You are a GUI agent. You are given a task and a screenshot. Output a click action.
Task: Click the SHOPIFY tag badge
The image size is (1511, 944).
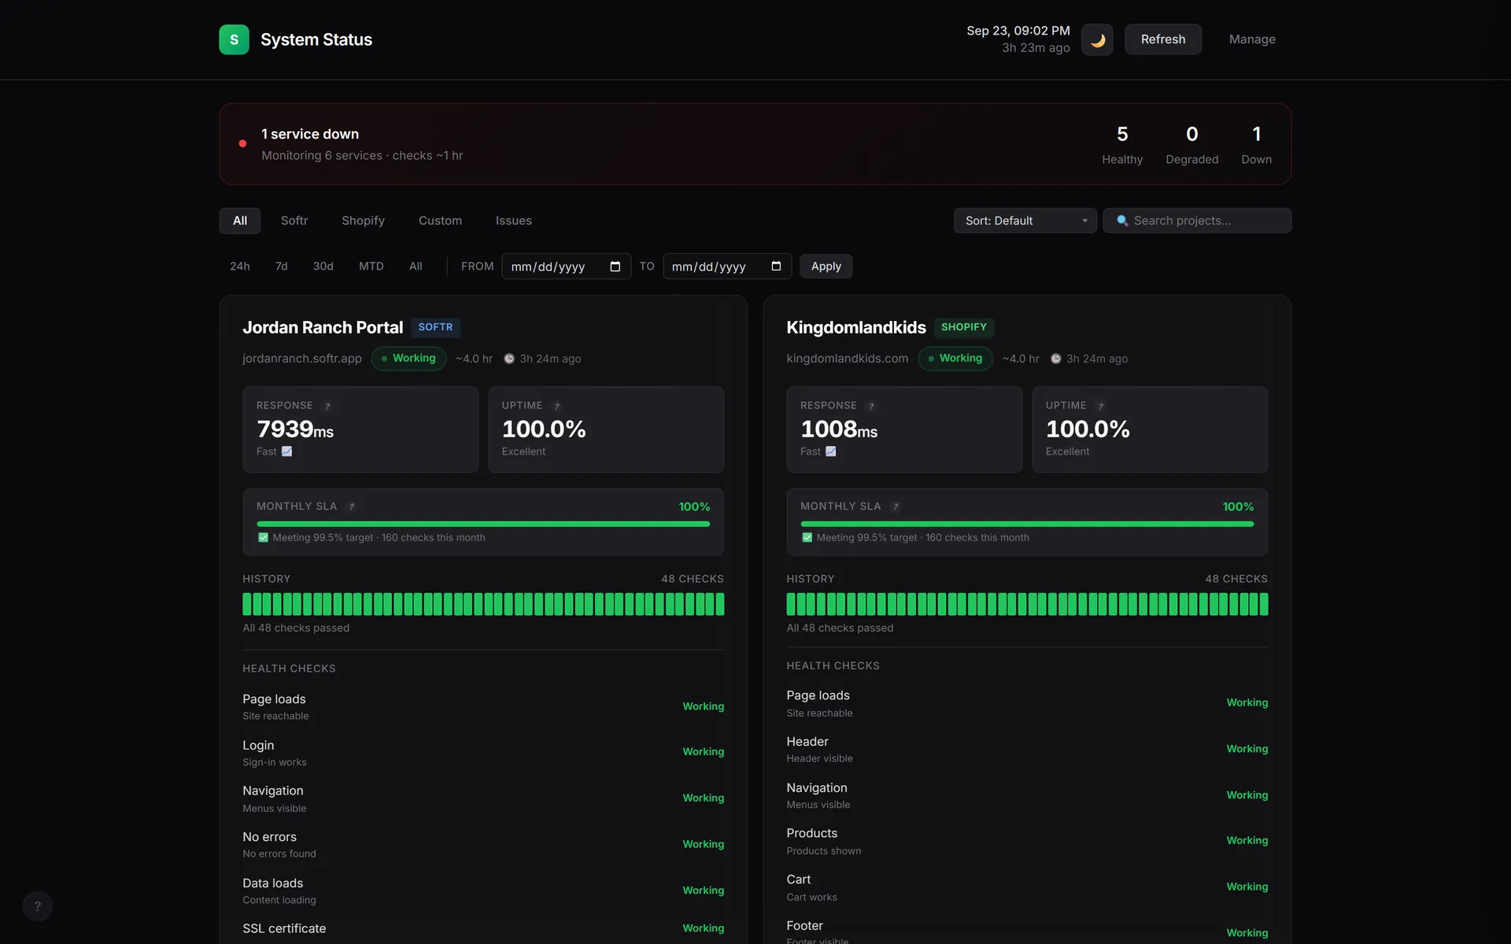pos(964,327)
